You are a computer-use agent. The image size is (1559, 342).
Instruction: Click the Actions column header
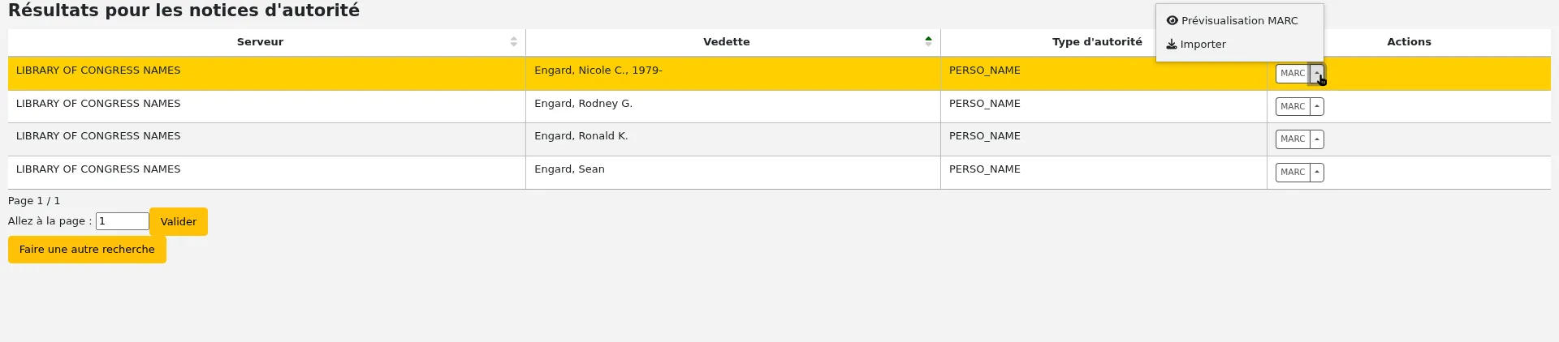1409,42
